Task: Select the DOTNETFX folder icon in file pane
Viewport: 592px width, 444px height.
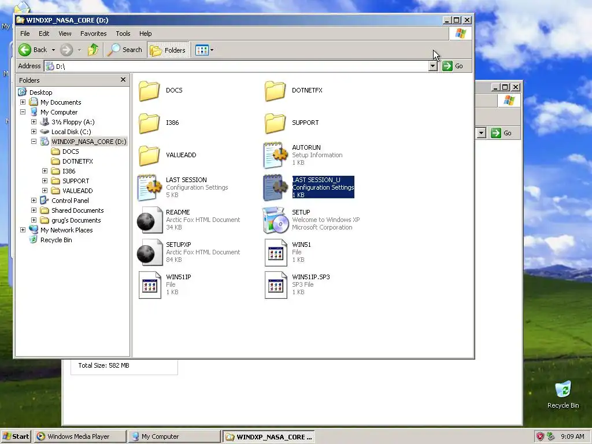Action: 275,91
